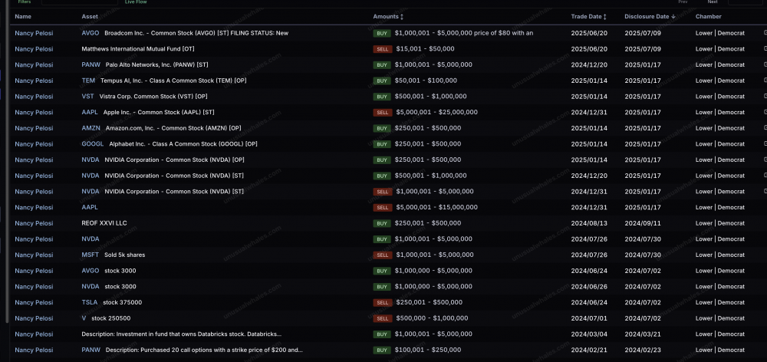Click the Chamber column header

click(x=708, y=16)
